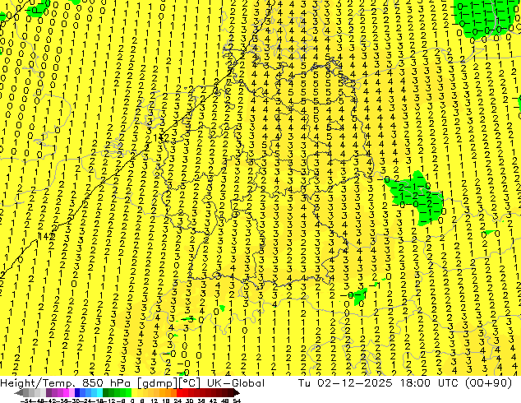Screen dimensions: 521x403
Task: Click the 54 value at legend's right end
Action: [x=237, y=399]
